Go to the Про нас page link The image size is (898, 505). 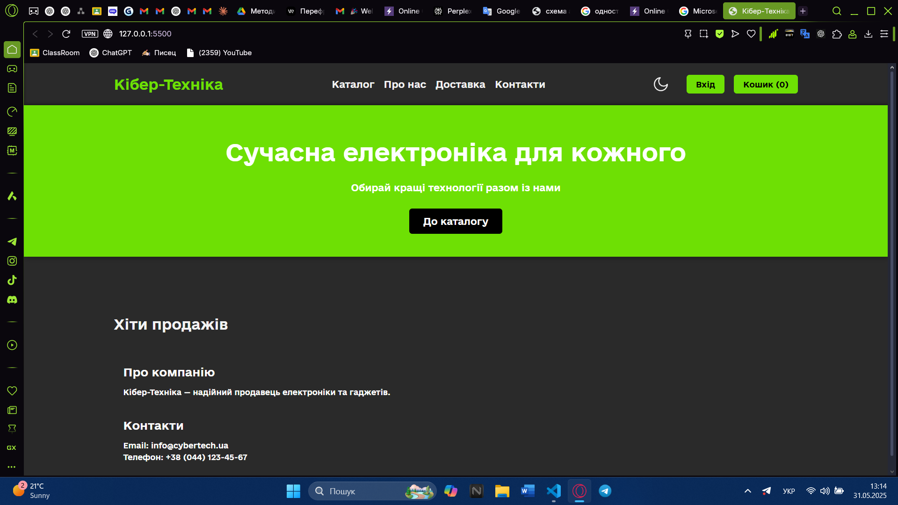[405, 85]
